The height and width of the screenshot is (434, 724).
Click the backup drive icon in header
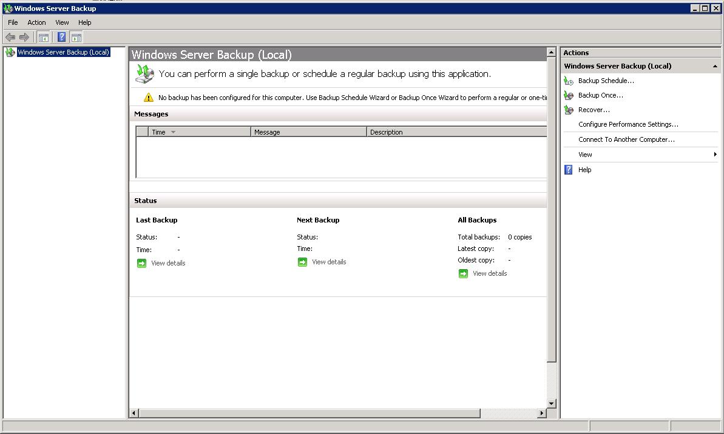pyautogui.click(x=144, y=74)
